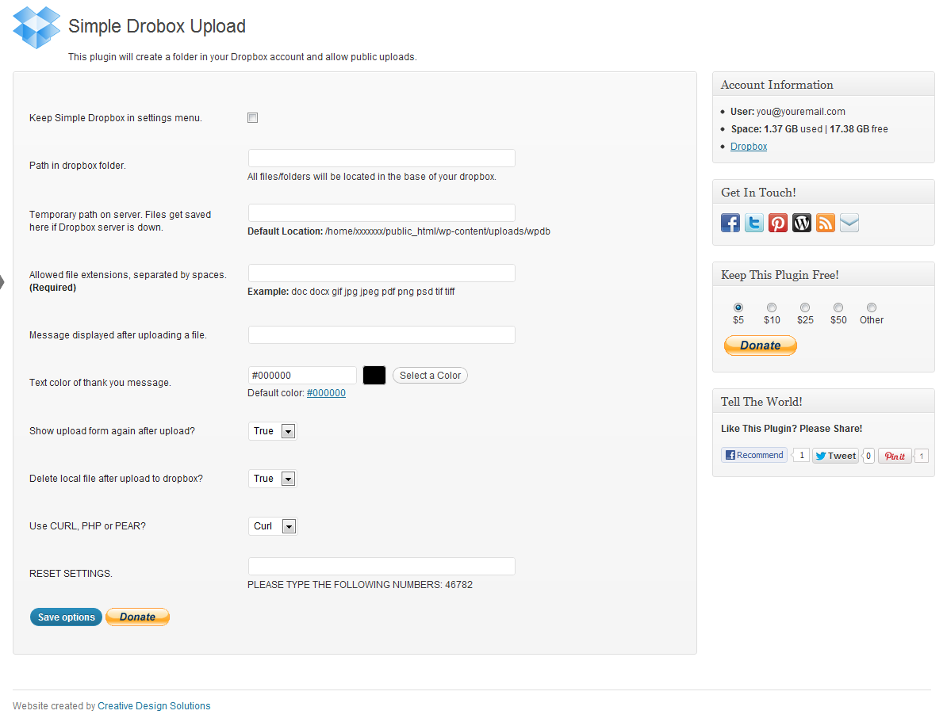
Task: Open the orange RSS feed icon
Action: coord(826,223)
